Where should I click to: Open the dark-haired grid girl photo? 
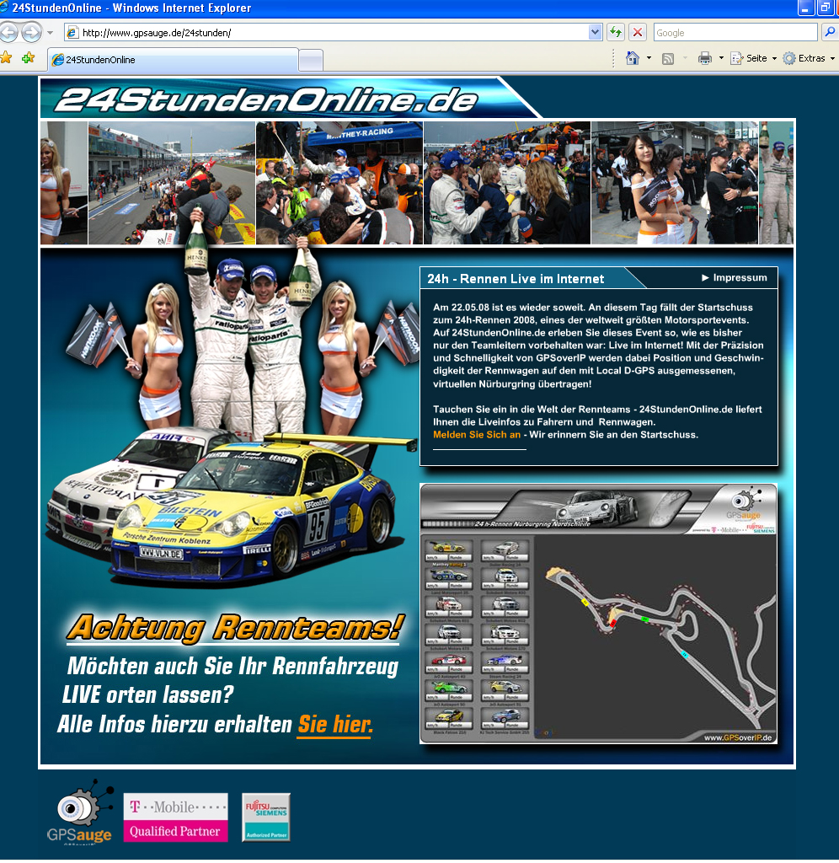click(x=675, y=183)
